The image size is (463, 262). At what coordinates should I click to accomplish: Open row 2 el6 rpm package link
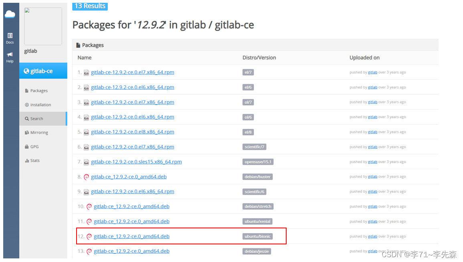pos(133,87)
